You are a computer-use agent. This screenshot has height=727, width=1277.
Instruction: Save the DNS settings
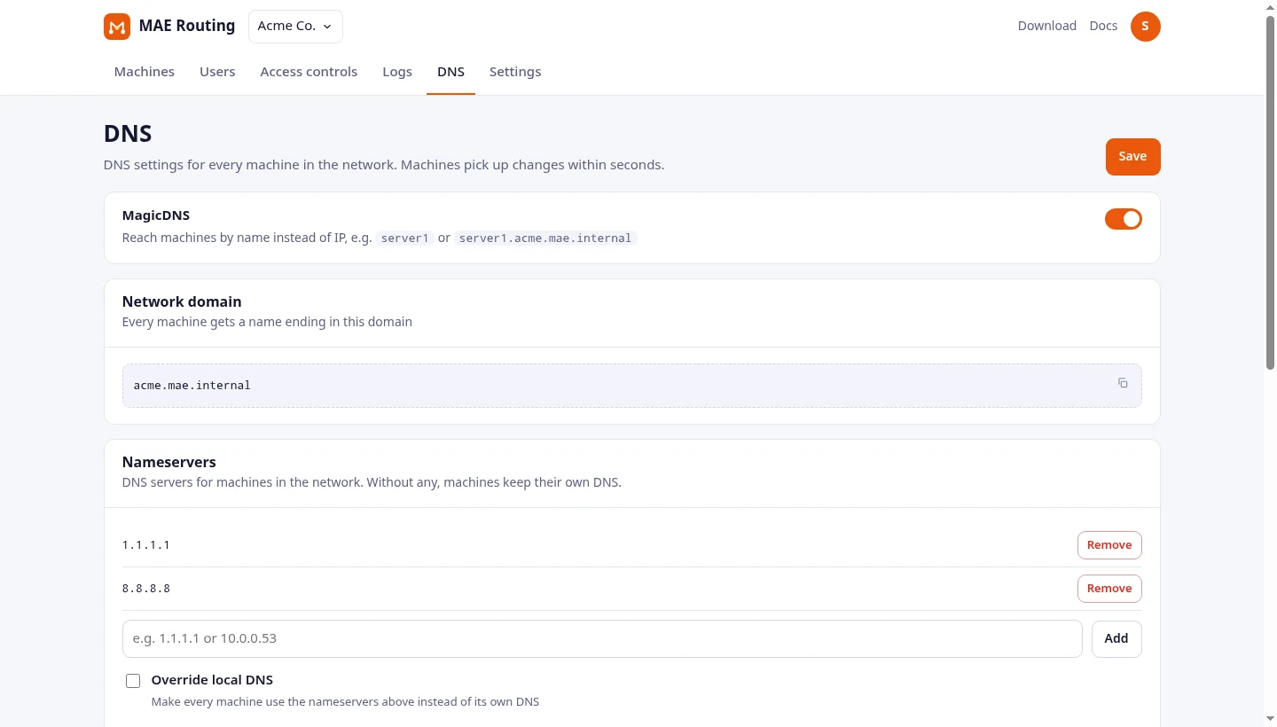click(x=1132, y=157)
